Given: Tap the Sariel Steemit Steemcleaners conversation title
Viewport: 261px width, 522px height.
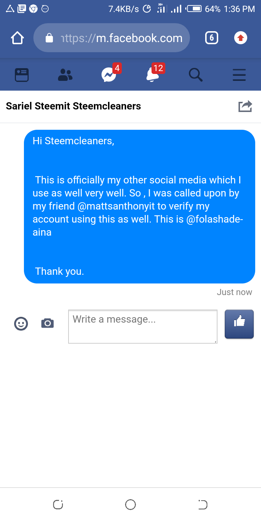Looking at the screenshot, I should tap(74, 106).
